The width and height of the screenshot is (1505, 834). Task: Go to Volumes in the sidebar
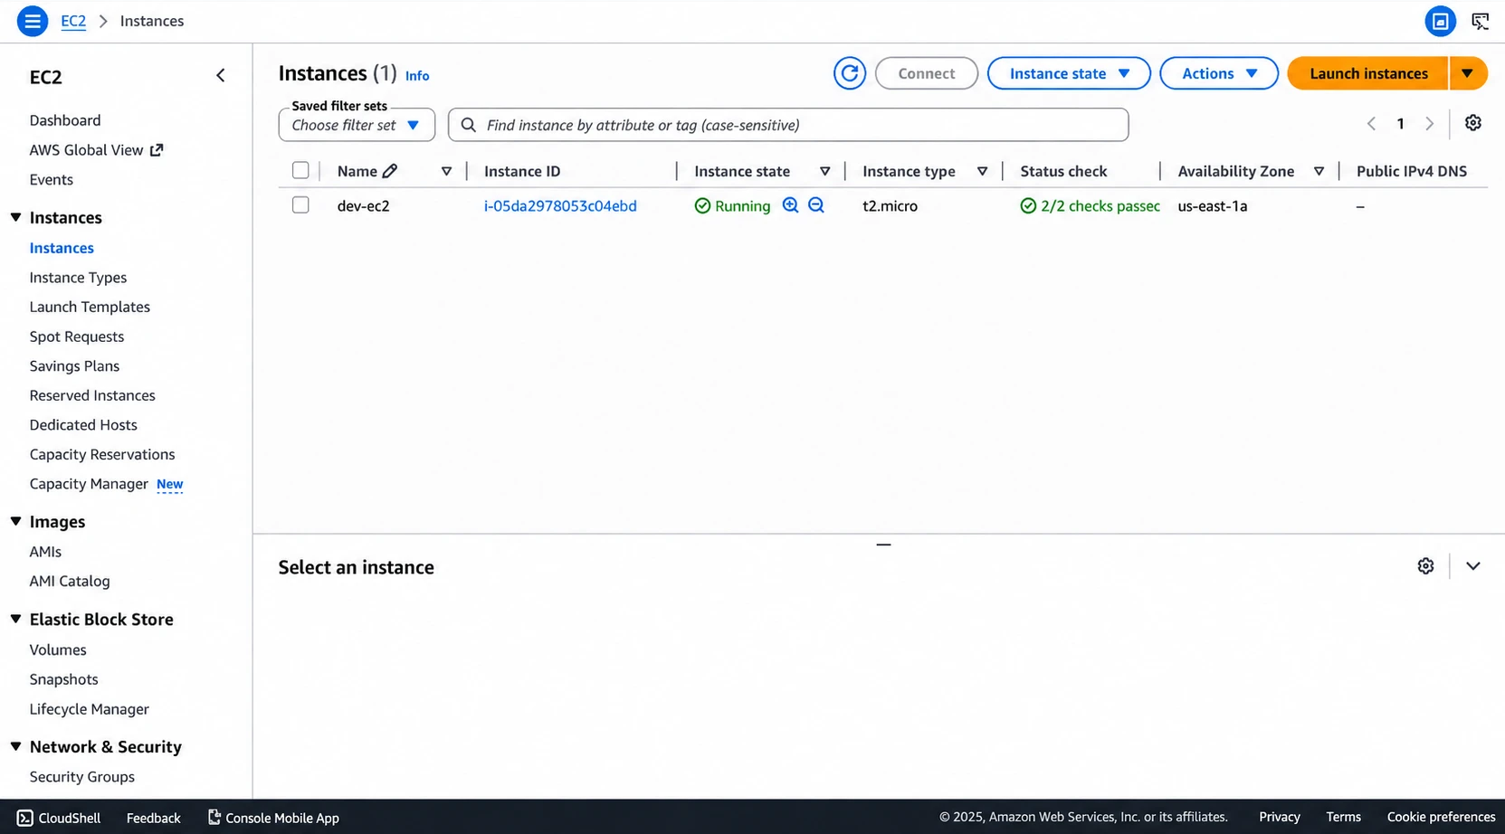click(x=58, y=649)
